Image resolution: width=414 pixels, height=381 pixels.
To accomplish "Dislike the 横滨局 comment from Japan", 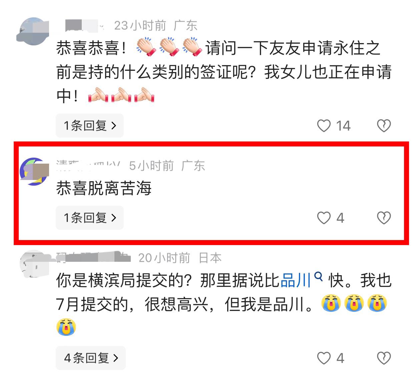I will pos(384,358).
